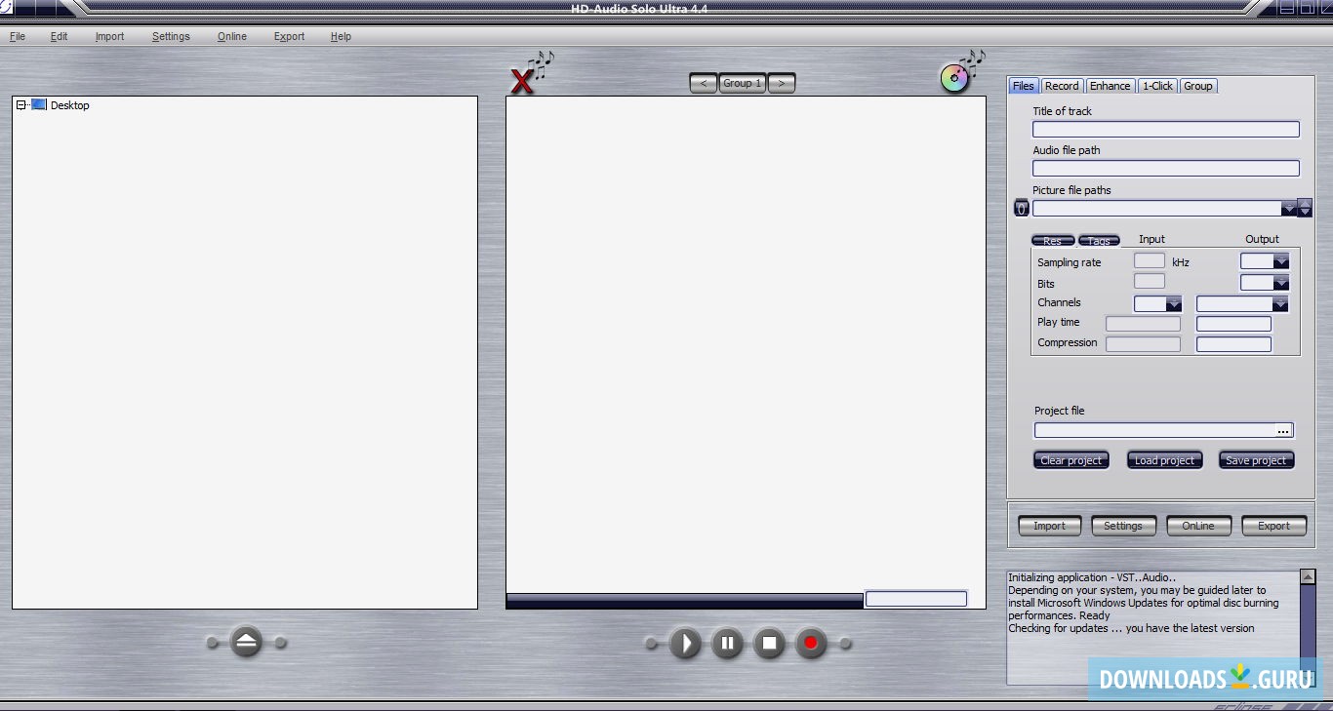Click the input Sampling rate field
The width and height of the screenshot is (1333, 711).
(x=1150, y=261)
